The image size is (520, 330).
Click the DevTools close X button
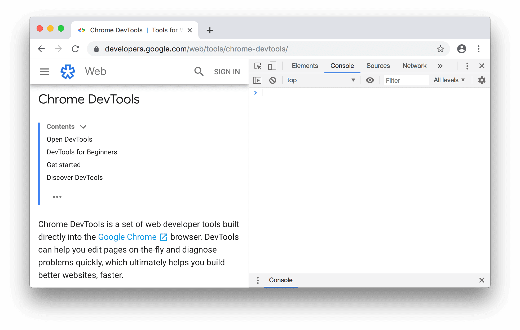482,66
